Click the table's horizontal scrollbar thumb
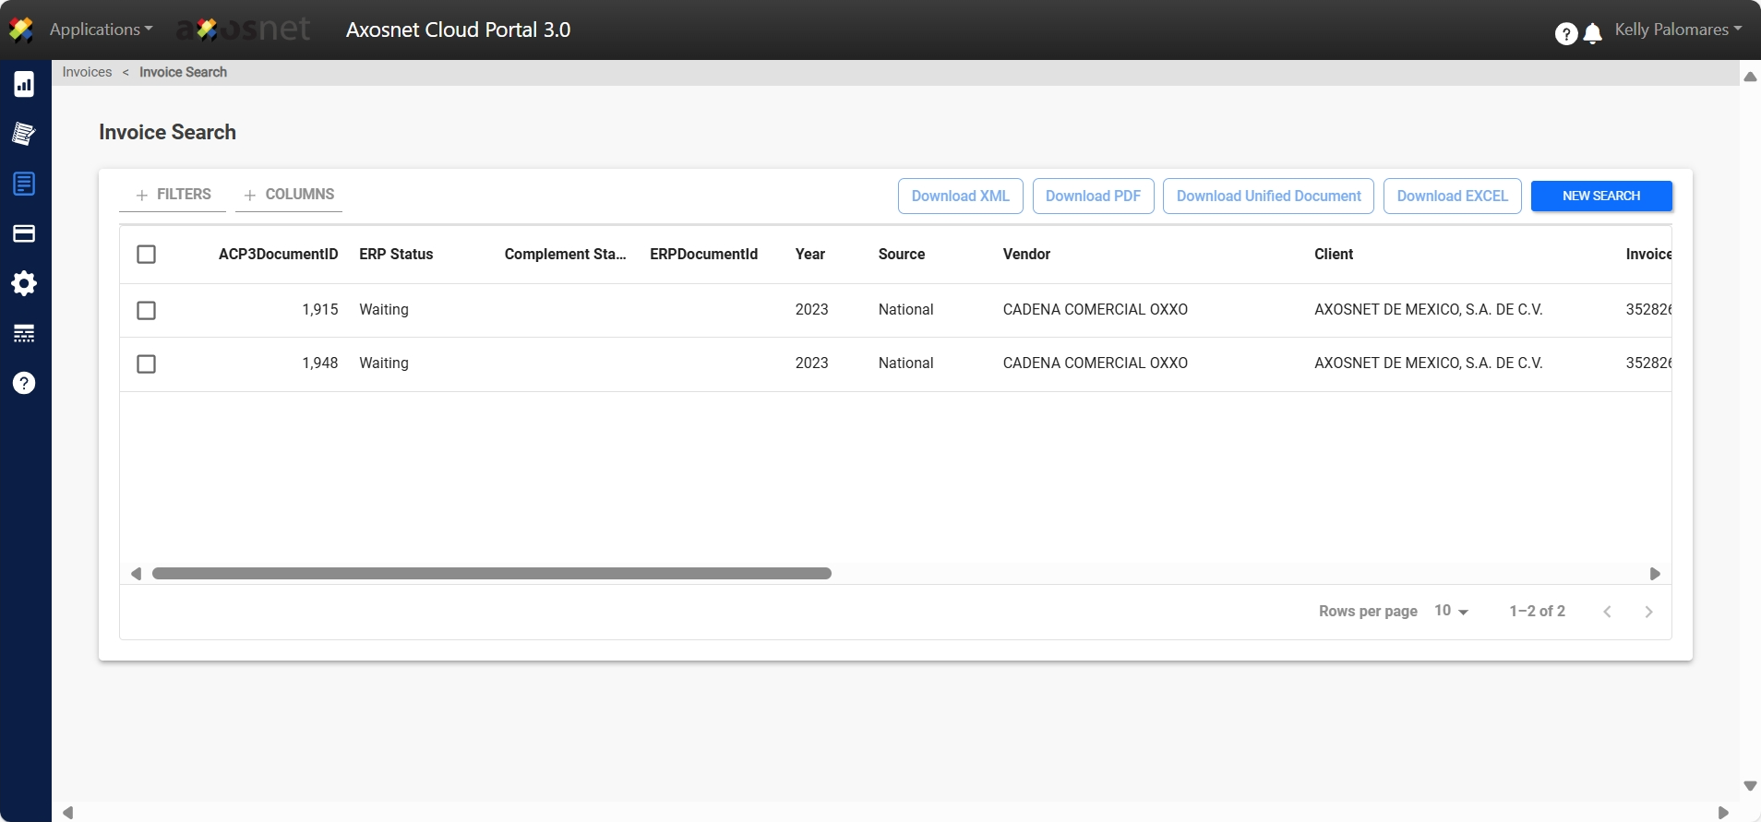1761x822 pixels. point(491,574)
